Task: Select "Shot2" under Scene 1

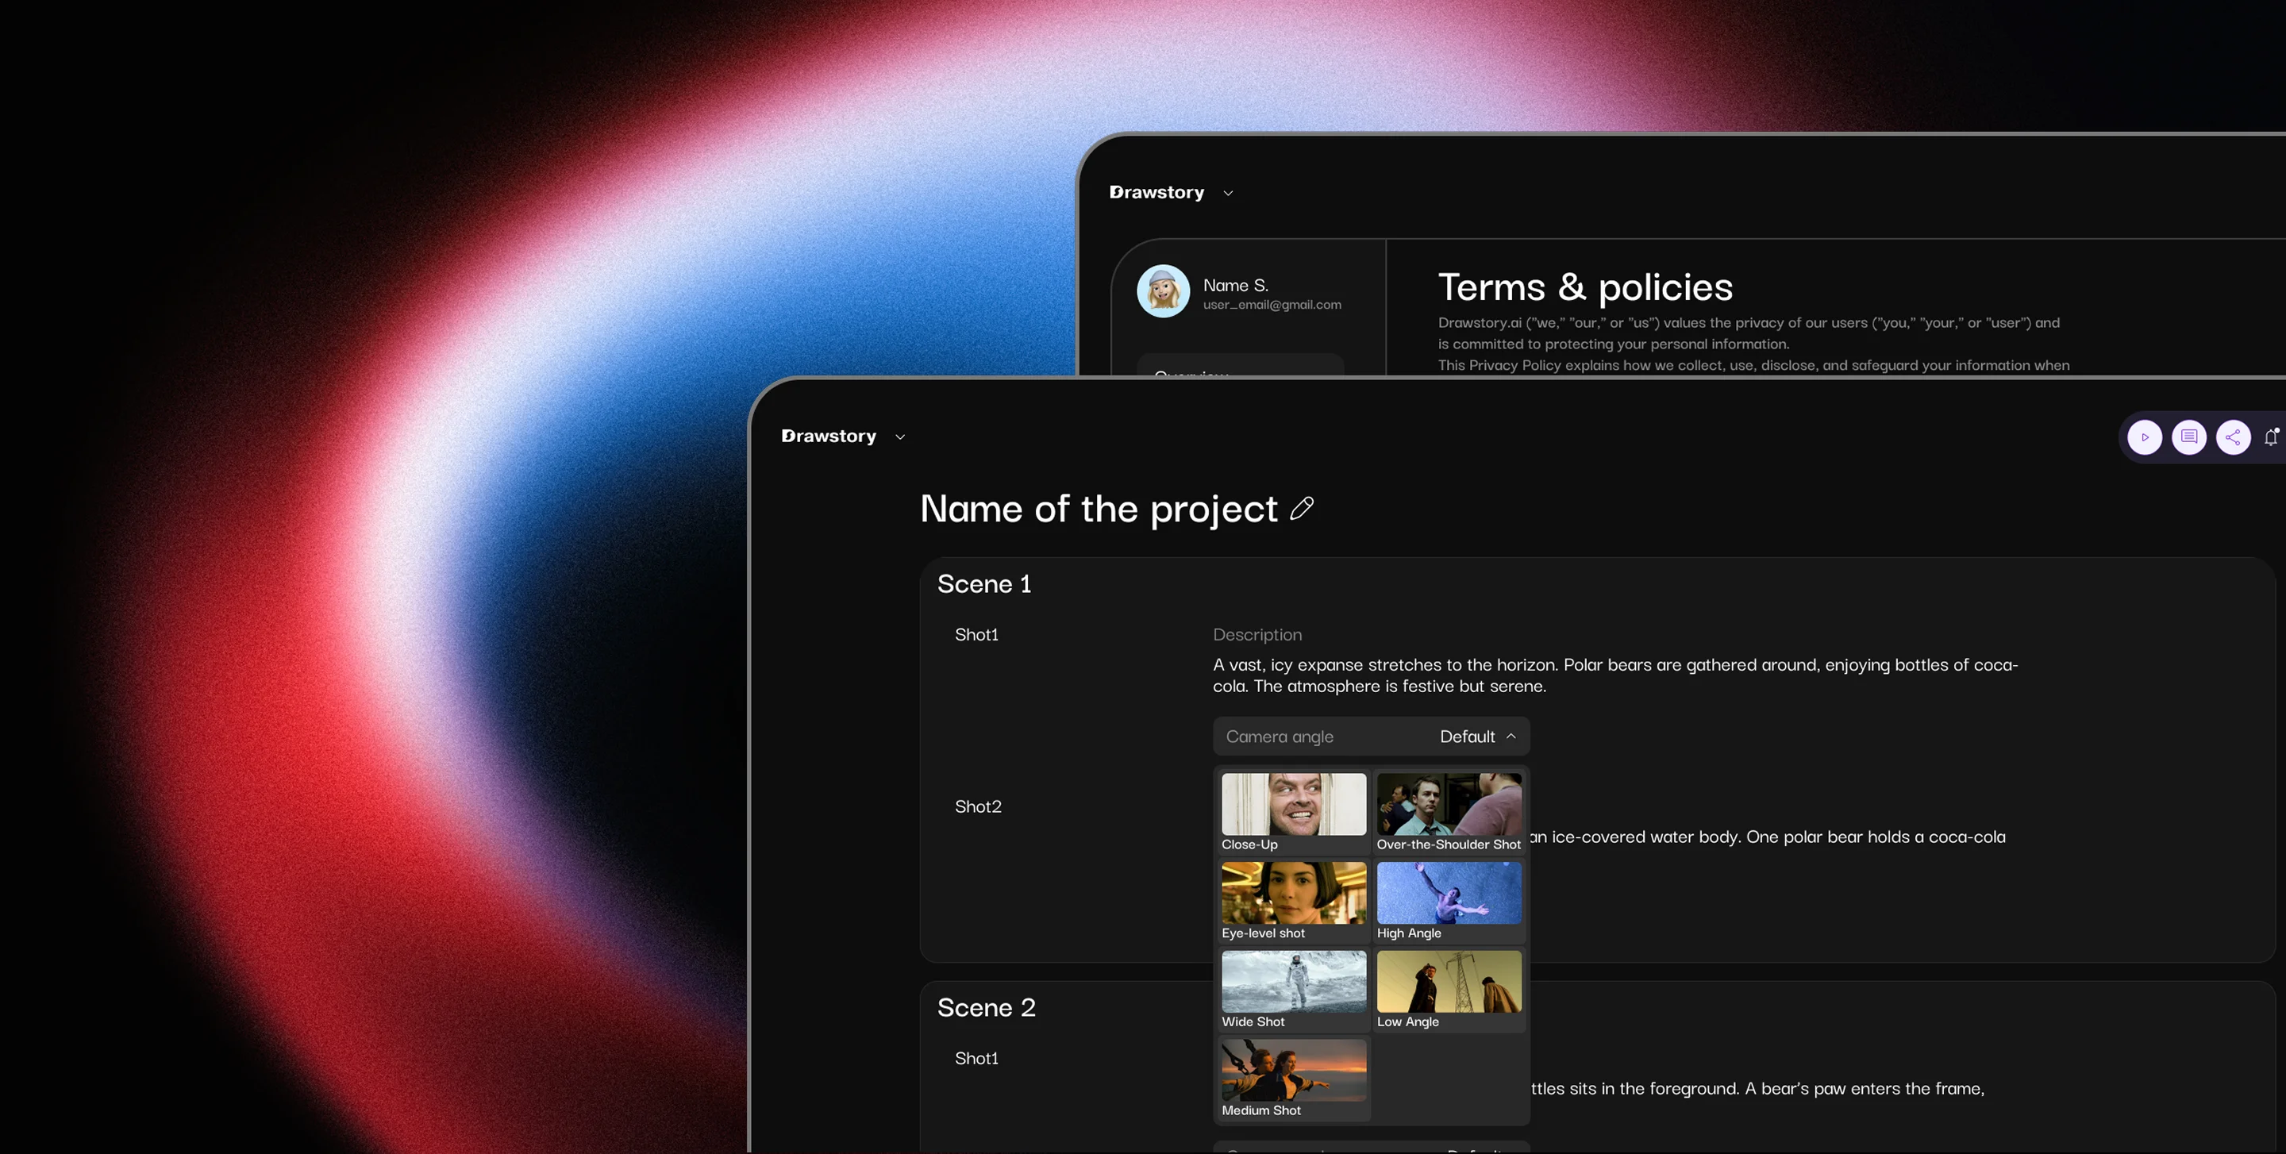Action: coord(978,806)
